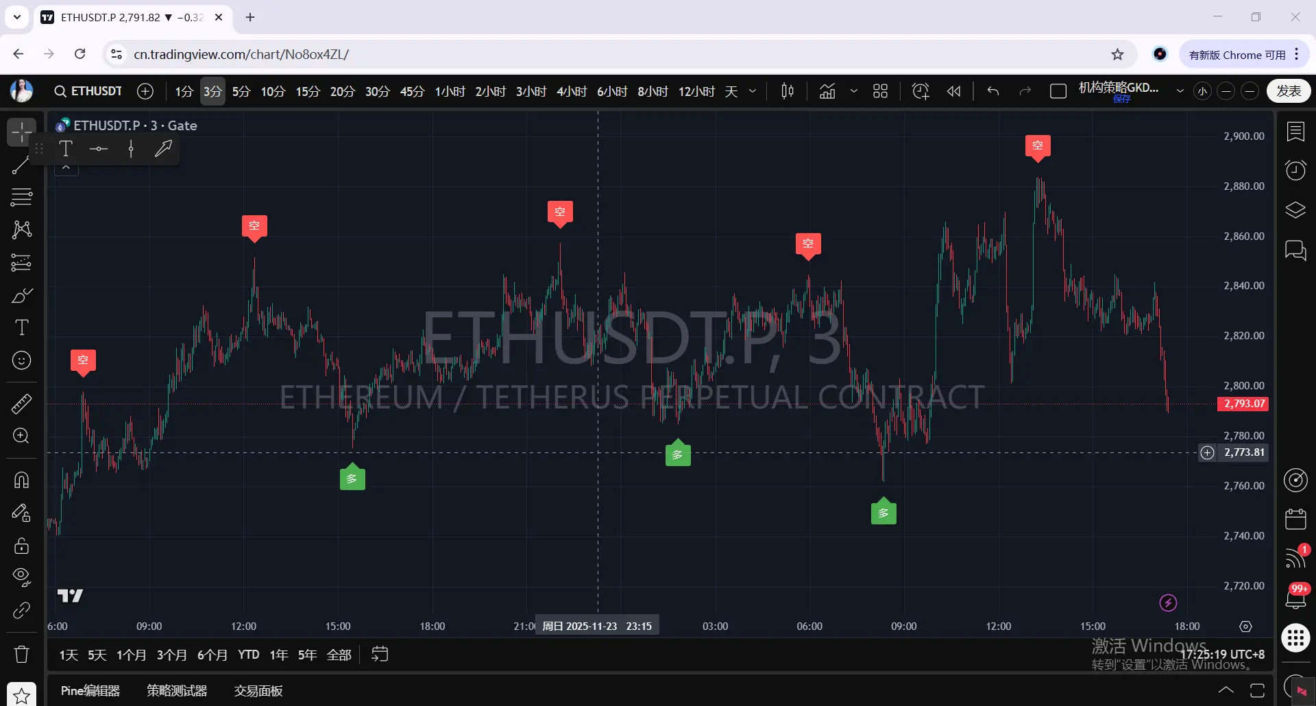1316x706 pixels.
Task: Open the layout grid selector
Action: [880, 91]
